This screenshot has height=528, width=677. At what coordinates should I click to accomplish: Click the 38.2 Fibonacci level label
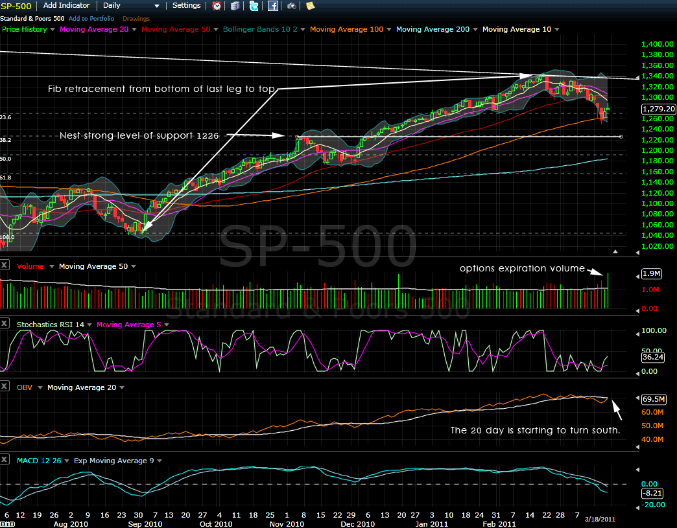(6, 140)
